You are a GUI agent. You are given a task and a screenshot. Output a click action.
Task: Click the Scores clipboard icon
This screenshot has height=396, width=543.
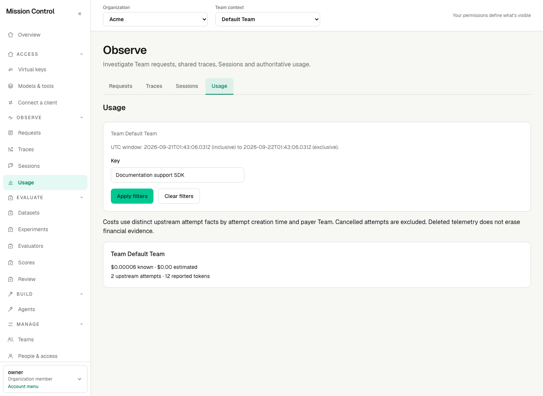[x=11, y=262]
